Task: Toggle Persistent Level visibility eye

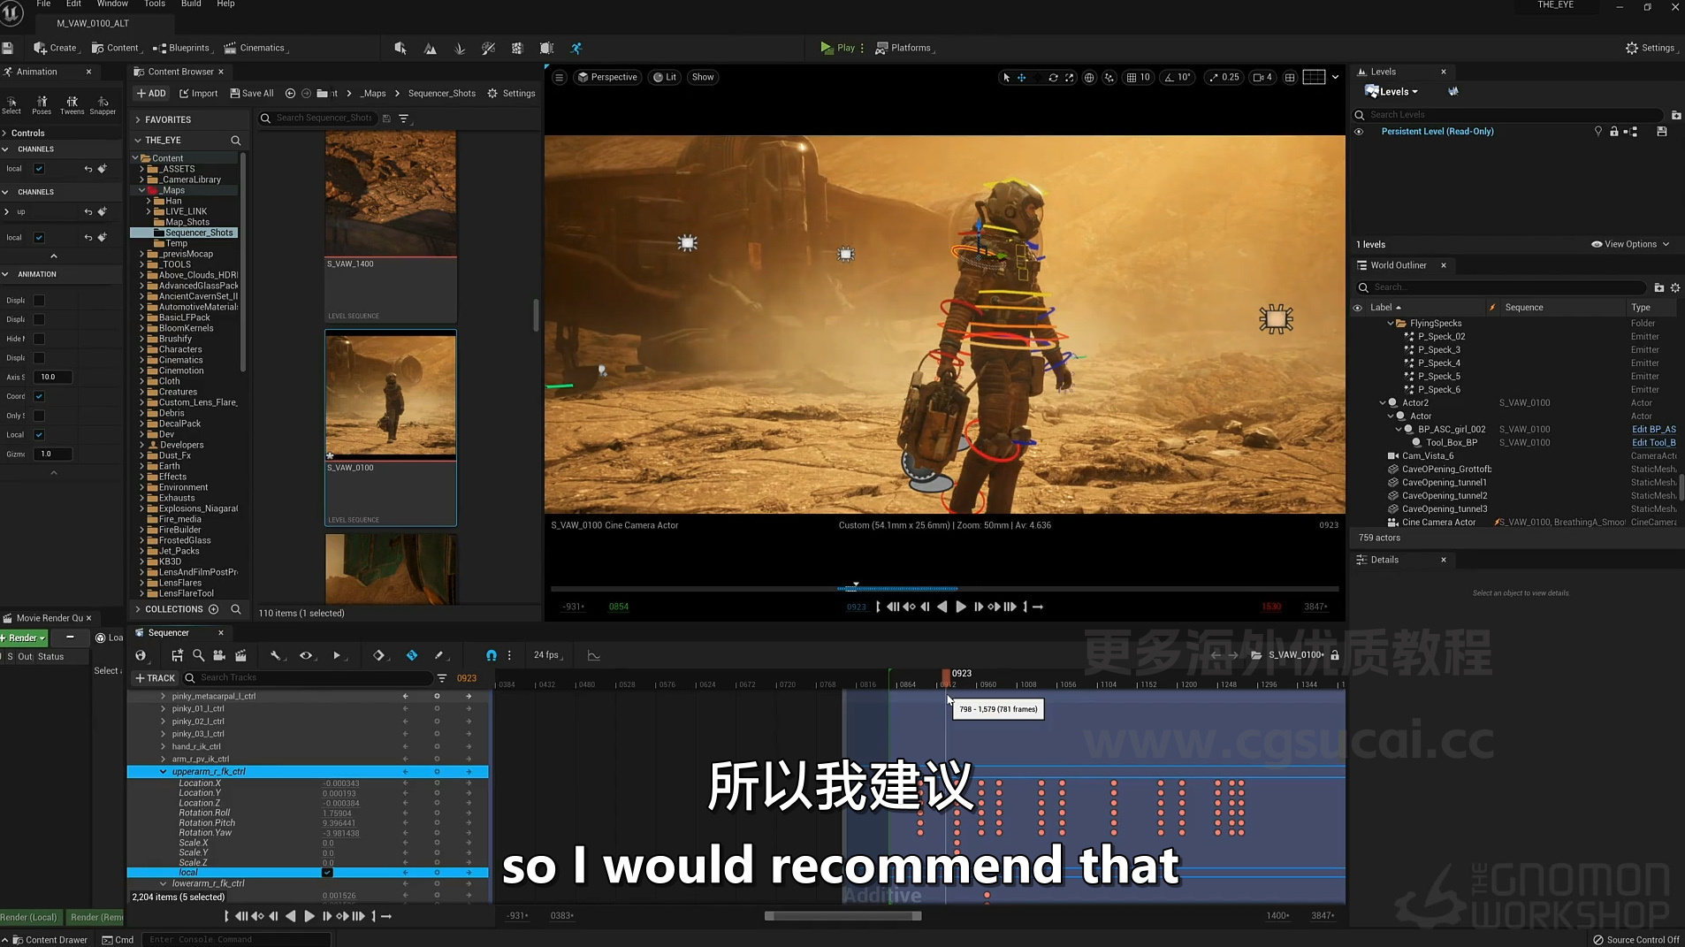Action: [1359, 132]
